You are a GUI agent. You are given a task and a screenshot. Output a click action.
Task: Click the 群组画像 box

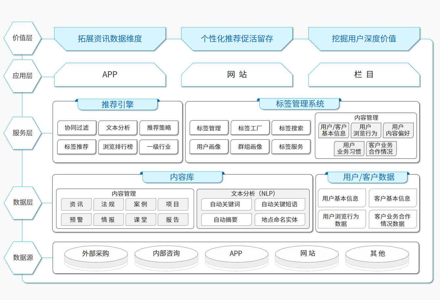[250, 147]
